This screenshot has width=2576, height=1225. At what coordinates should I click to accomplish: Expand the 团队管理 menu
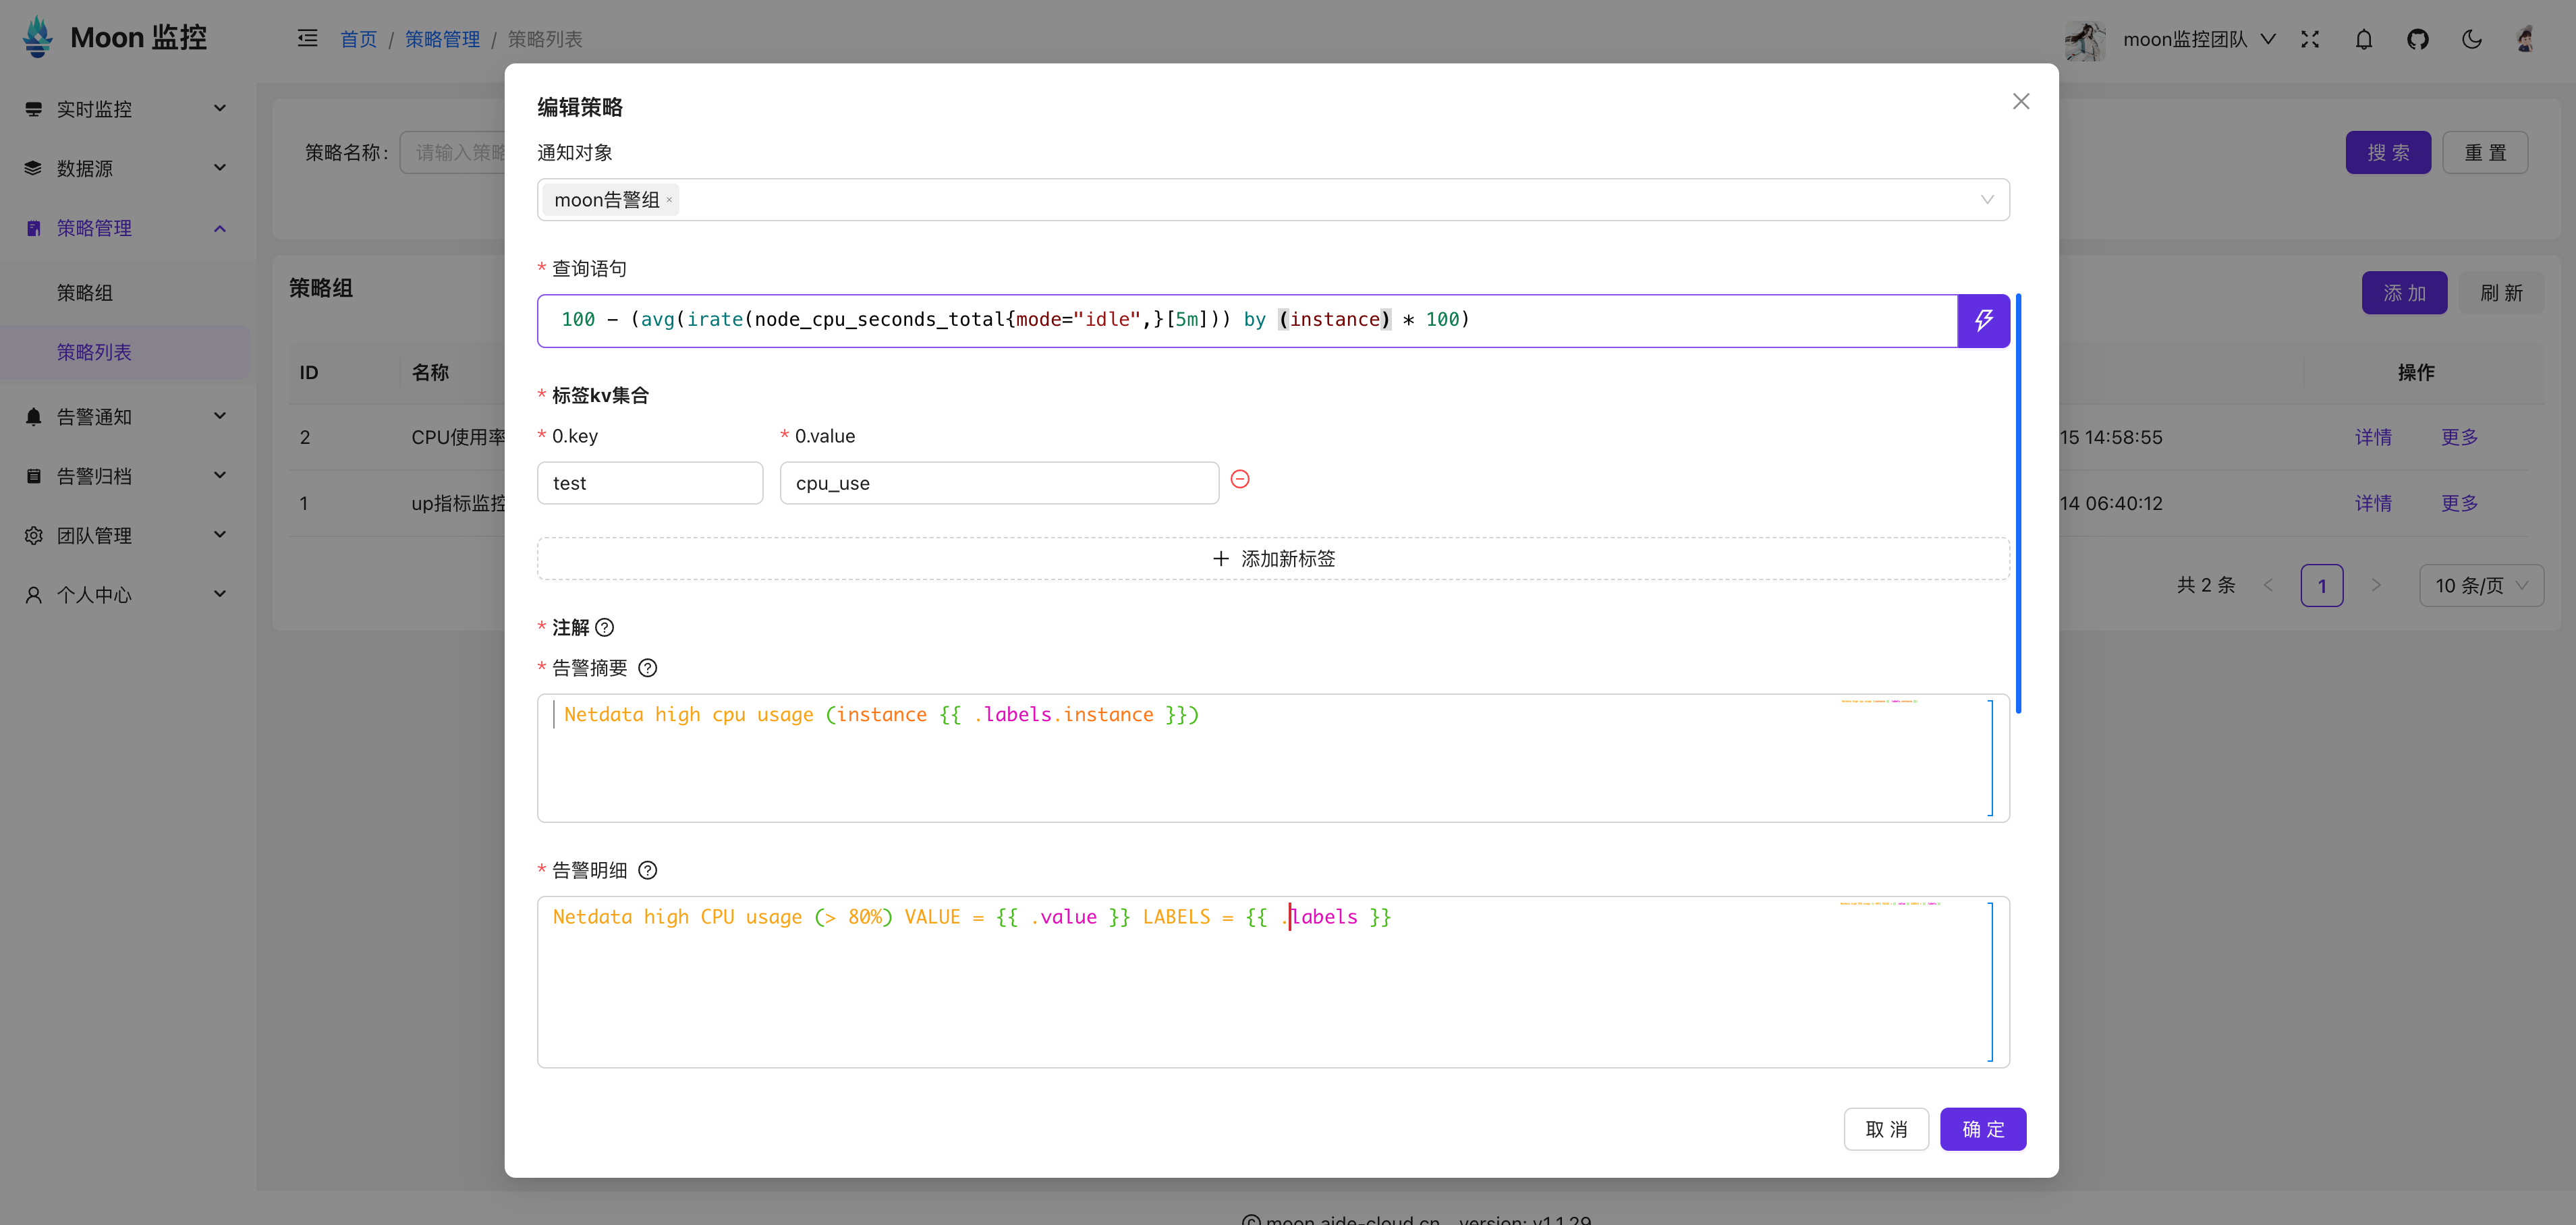click(x=220, y=534)
